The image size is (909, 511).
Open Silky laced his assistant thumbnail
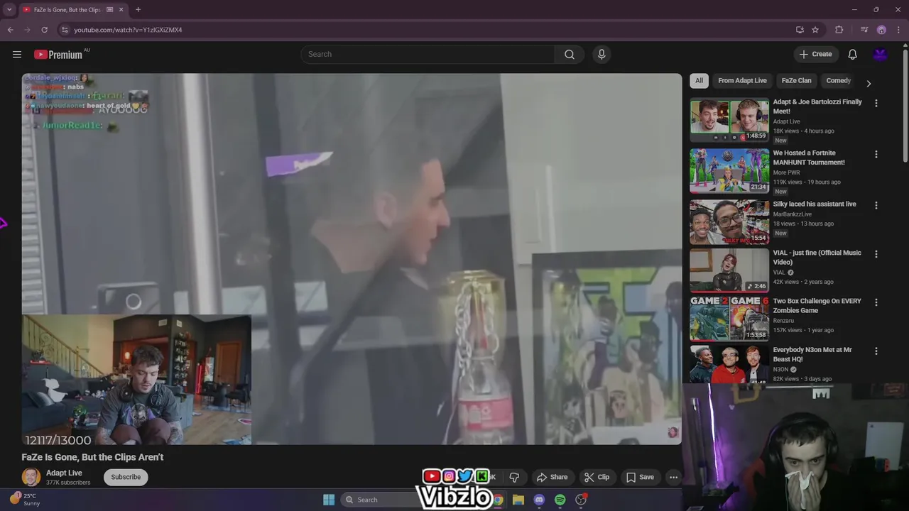[x=729, y=221]
